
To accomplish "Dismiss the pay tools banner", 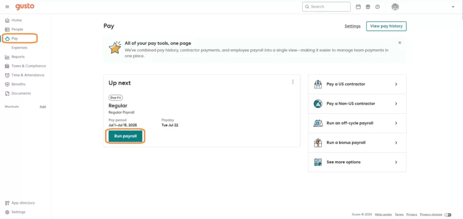I will click(x=400, y=43).
